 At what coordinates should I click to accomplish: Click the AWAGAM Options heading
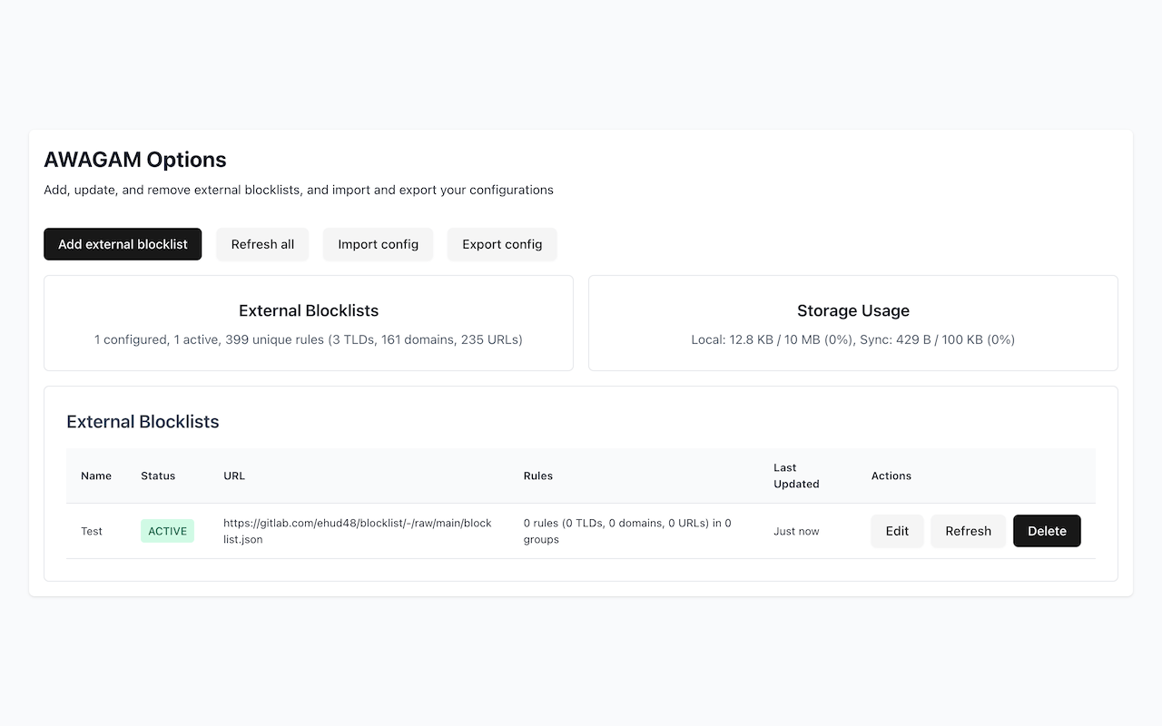click(134, 159)
